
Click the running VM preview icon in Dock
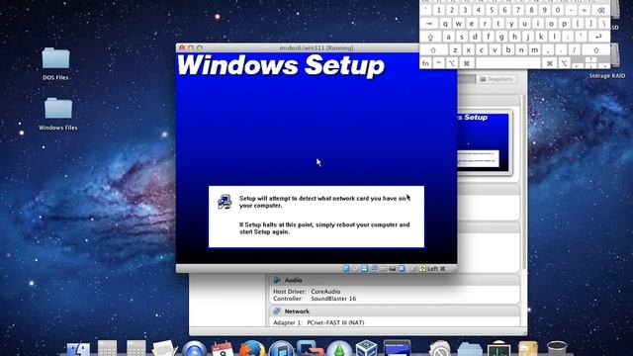click(x=397, y=348)
